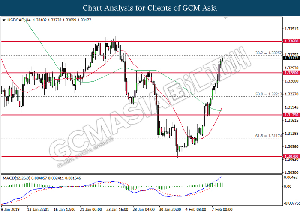This screenshot has height=214, width=300.
Task: Click the triangle beside the USDCAD symbol
Action: click(x=4, y=20)
